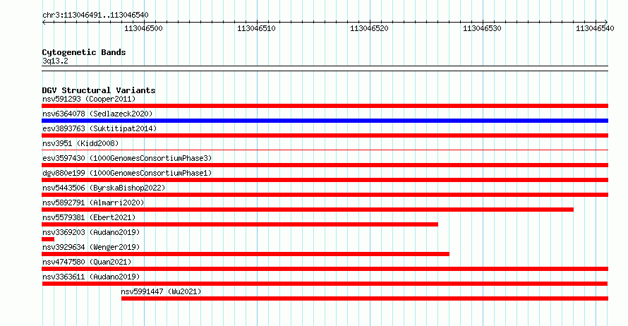
Task: Open dgv880e199 (1000GenomesConsortiumPhase1) label
Action: pyautogui.click(x=127, y=173)
